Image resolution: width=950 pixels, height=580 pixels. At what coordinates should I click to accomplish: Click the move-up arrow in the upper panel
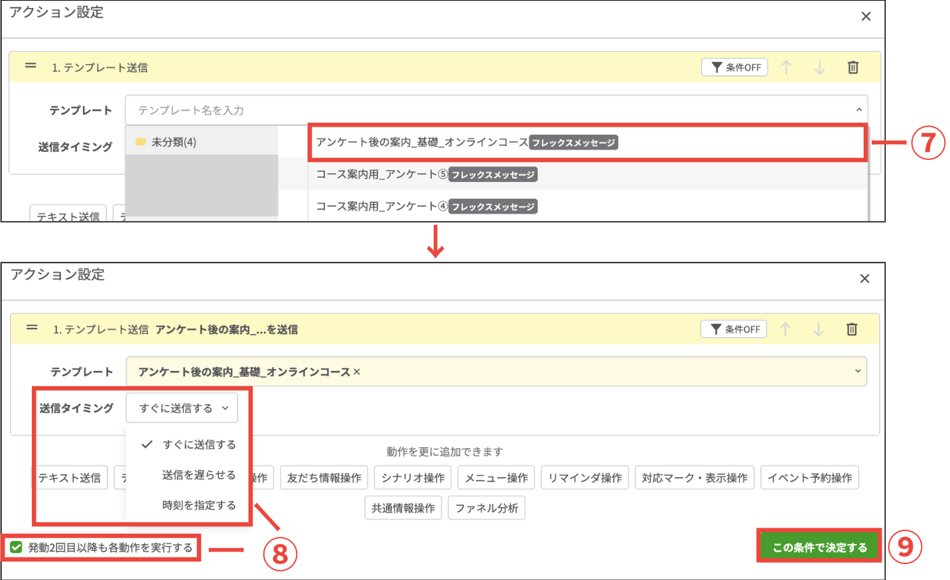(786, 67)
